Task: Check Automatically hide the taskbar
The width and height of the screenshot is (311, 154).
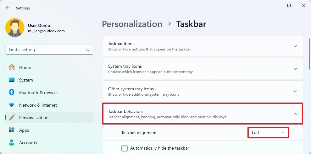Action: tap(125, 148)
